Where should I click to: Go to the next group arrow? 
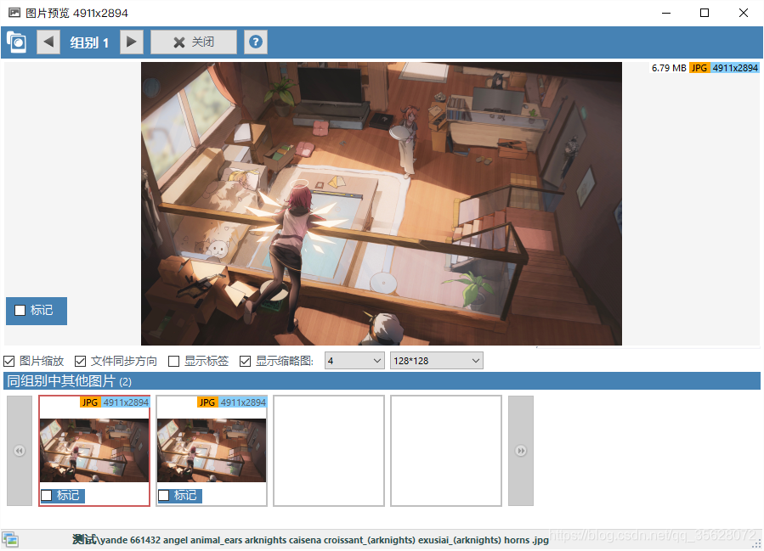pyautogui.click(x=132, y=42)
